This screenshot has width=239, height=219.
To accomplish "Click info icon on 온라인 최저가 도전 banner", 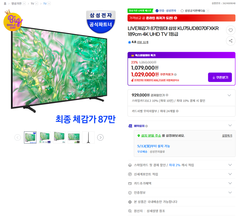I will click(176, 18).
